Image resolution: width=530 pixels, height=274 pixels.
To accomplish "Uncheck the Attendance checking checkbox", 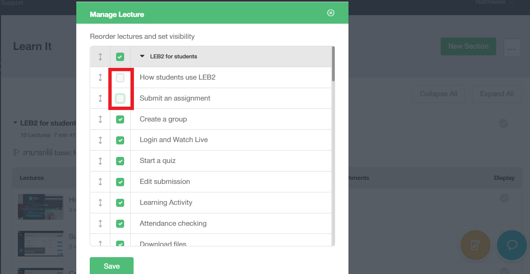I will (x=120, y=224).
